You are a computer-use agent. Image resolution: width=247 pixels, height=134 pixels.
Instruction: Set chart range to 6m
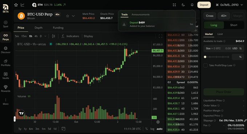(31, 129)
